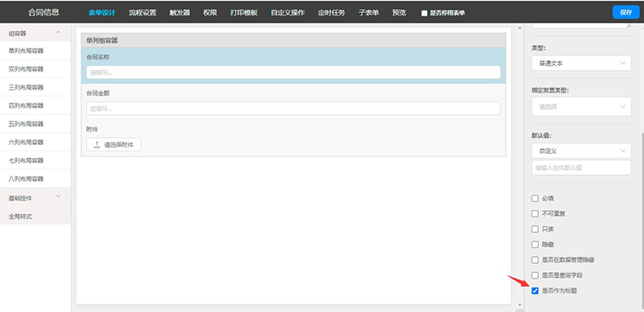Tick the 隐藏 checkbox

(535, 244)
